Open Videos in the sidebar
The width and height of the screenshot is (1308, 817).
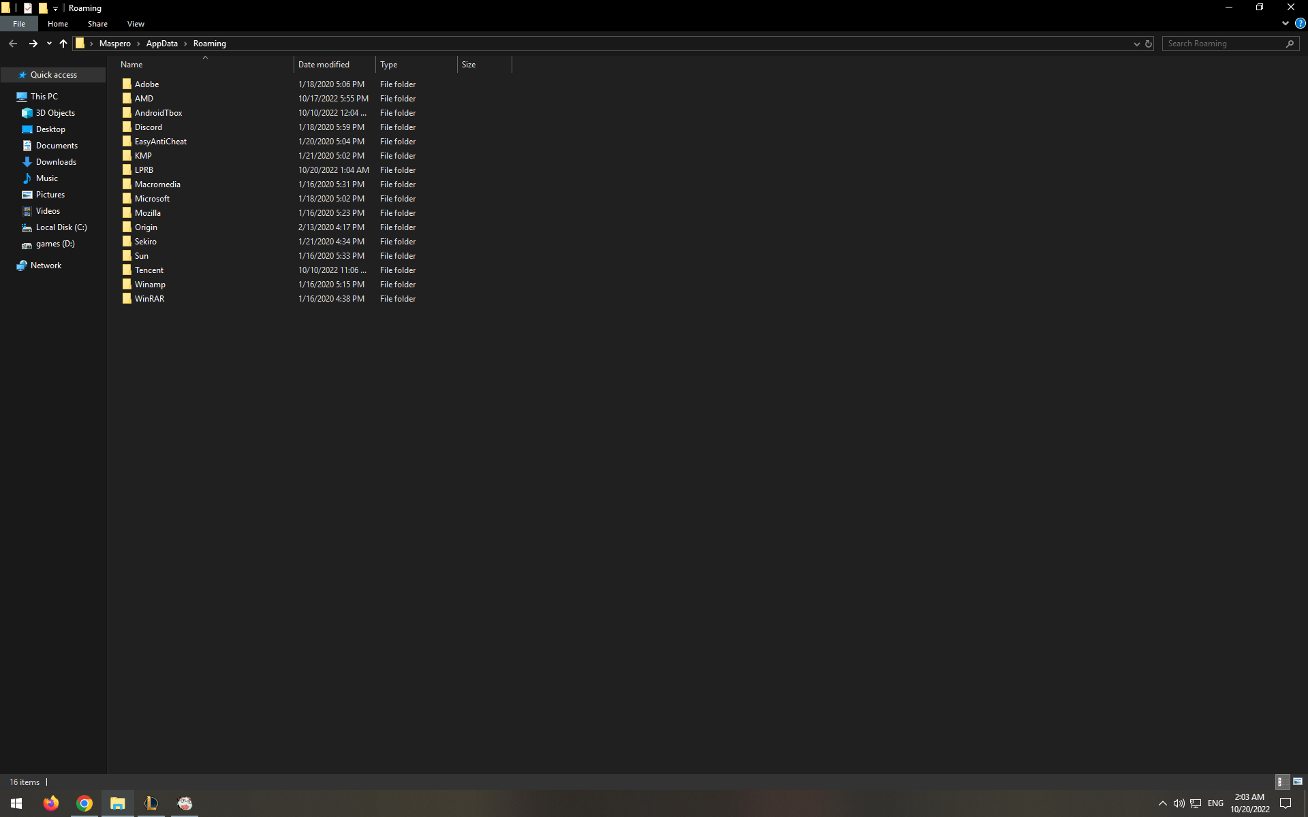click(x=48, y=211)
